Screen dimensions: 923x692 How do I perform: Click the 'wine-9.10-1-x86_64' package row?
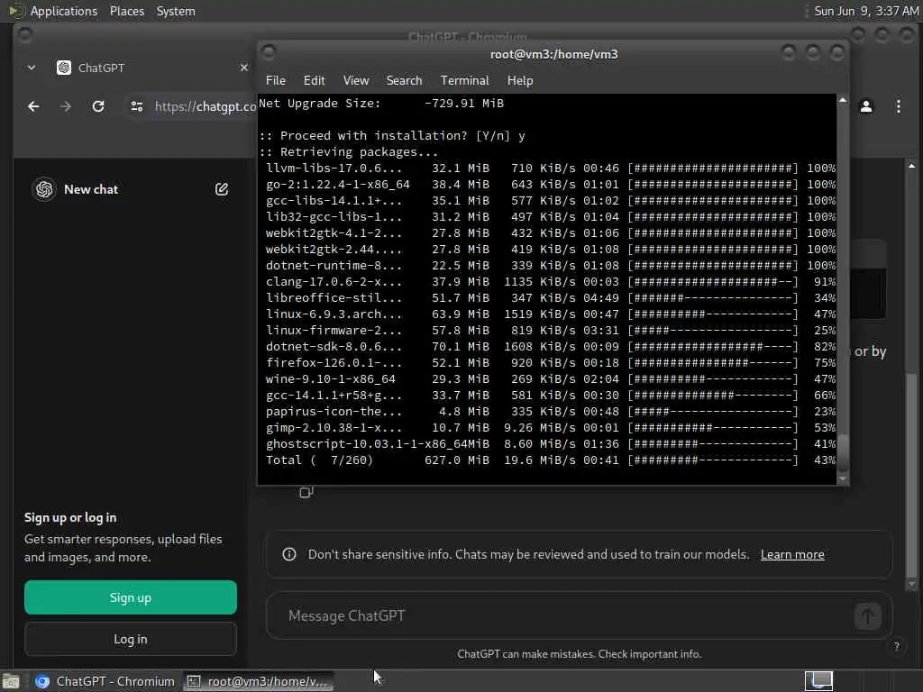click(x=551, y=379)
